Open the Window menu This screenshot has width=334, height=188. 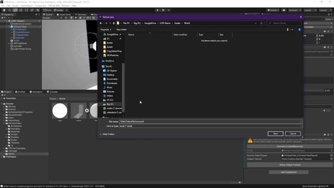65,6
